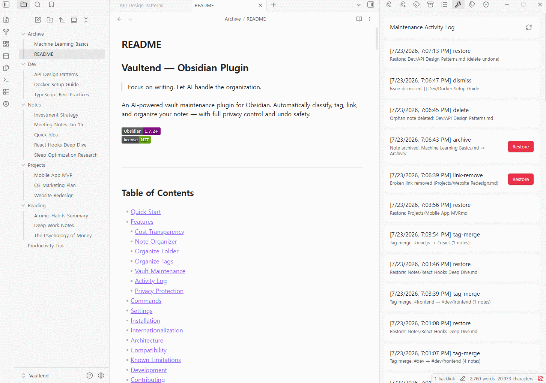Open the Vaultend vault switcher

35,376
